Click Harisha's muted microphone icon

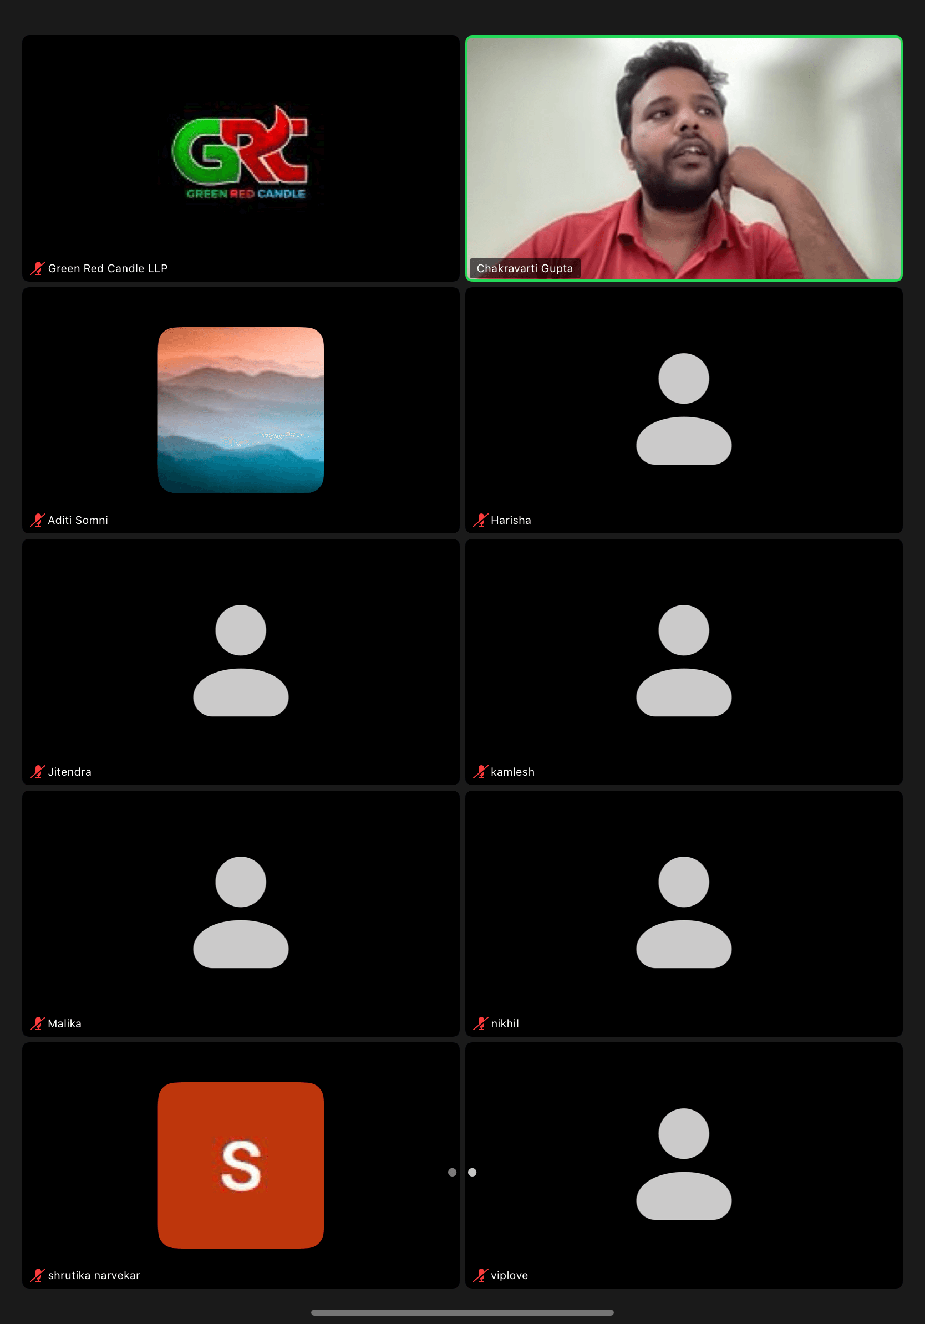pyautogui.click(x=480, y=520)
